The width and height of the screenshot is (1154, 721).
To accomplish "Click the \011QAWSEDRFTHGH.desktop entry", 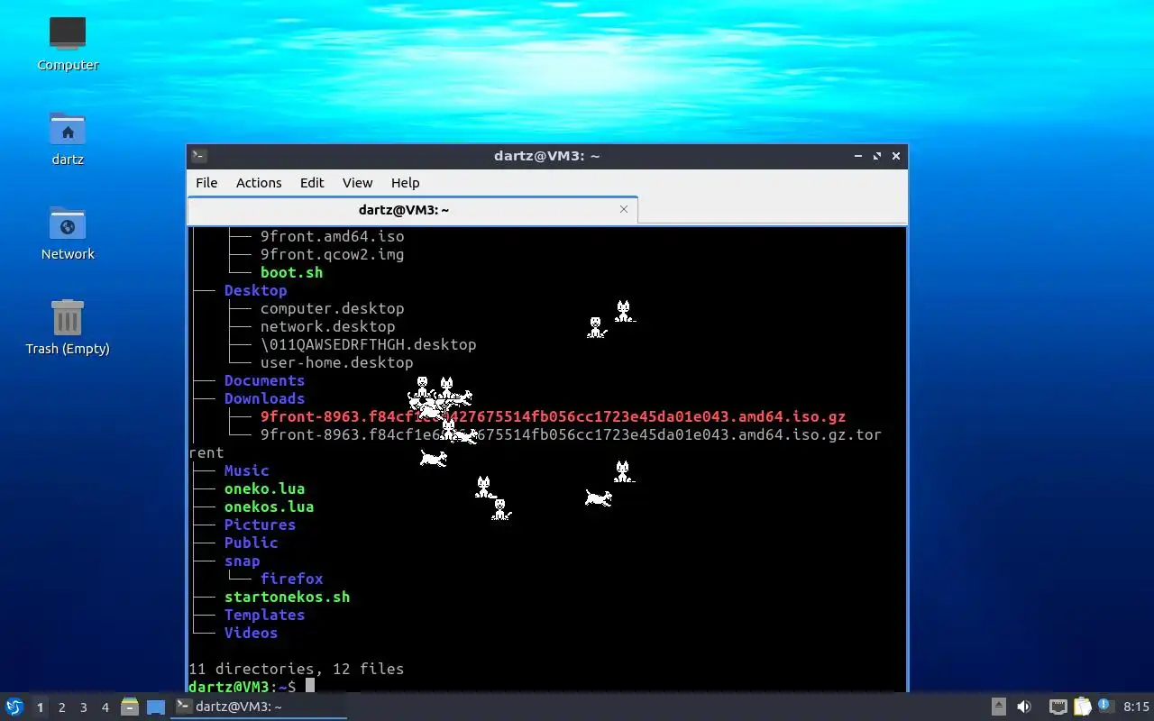I will (x=368, y=344).
